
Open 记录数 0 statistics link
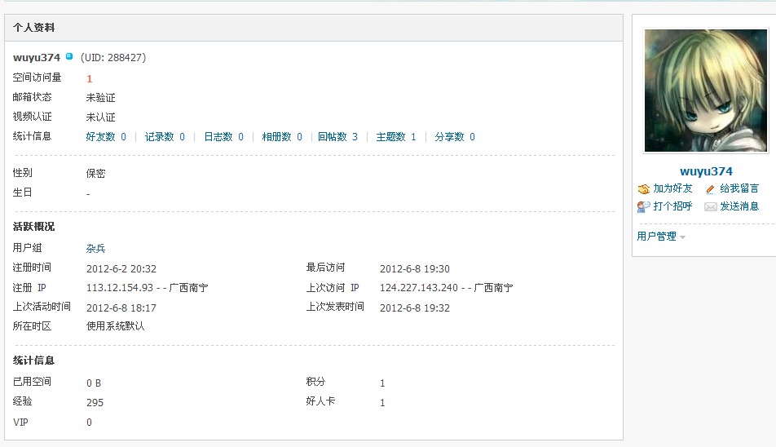(x=165, y=136)
